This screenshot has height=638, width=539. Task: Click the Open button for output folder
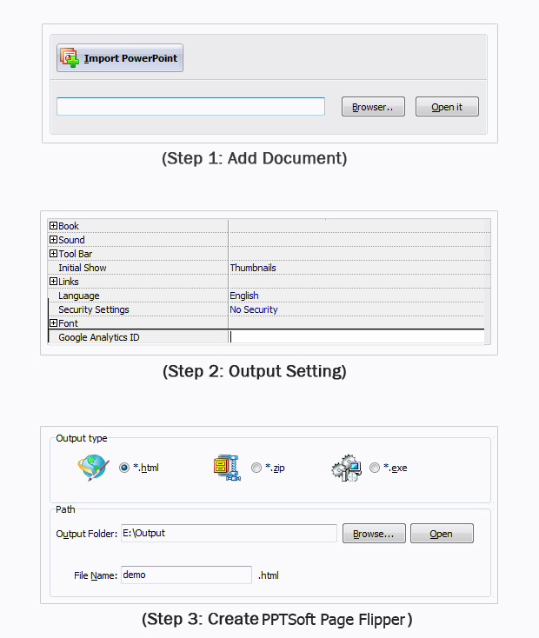(442, 534)
